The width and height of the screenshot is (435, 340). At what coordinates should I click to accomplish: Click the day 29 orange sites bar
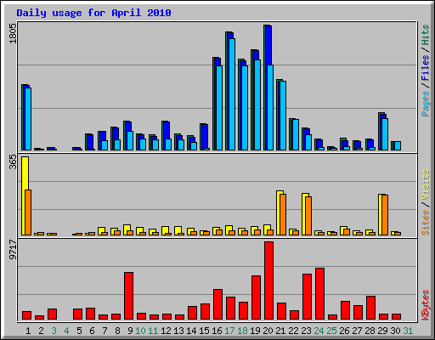[385, 215]
